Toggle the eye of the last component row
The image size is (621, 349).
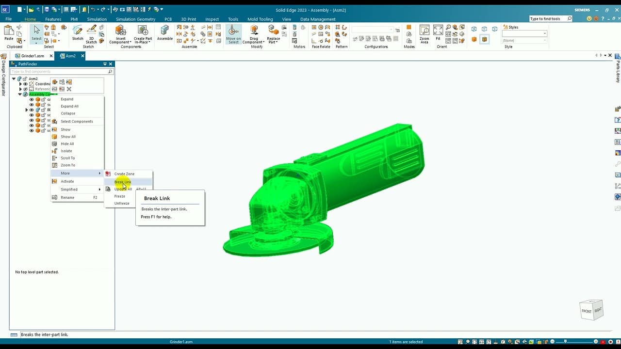(32, 130)
